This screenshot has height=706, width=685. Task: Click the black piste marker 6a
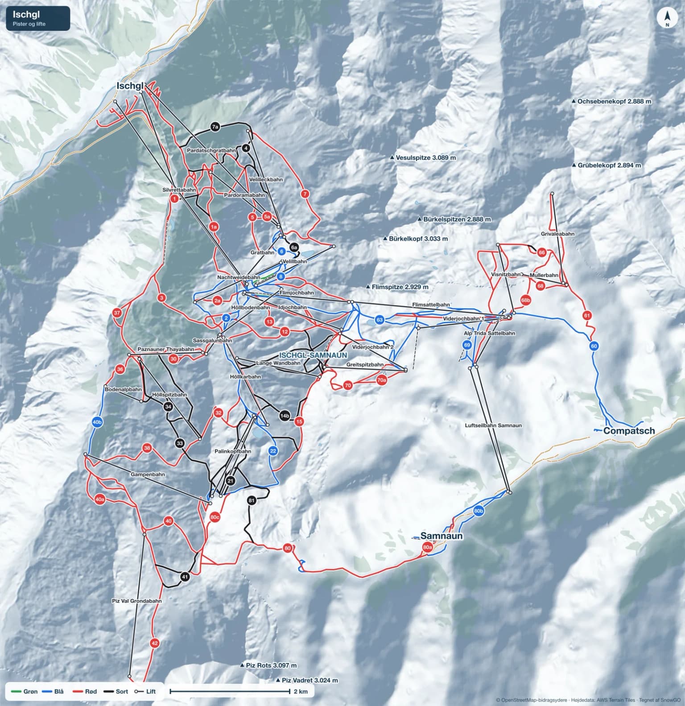293,247
